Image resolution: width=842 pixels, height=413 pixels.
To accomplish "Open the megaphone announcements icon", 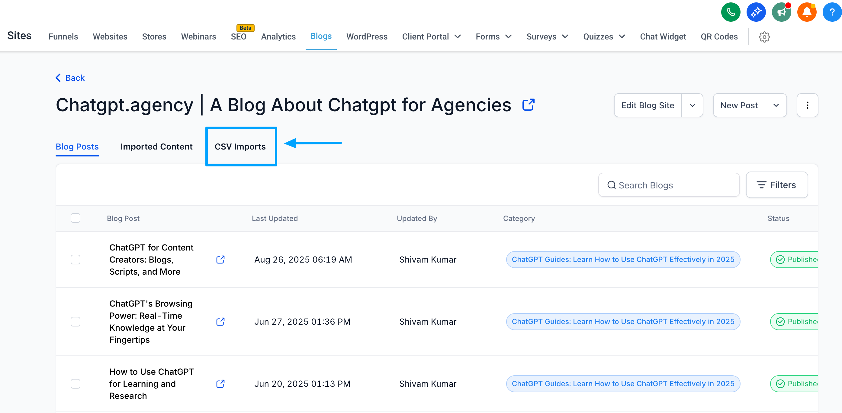I will 781,12.
